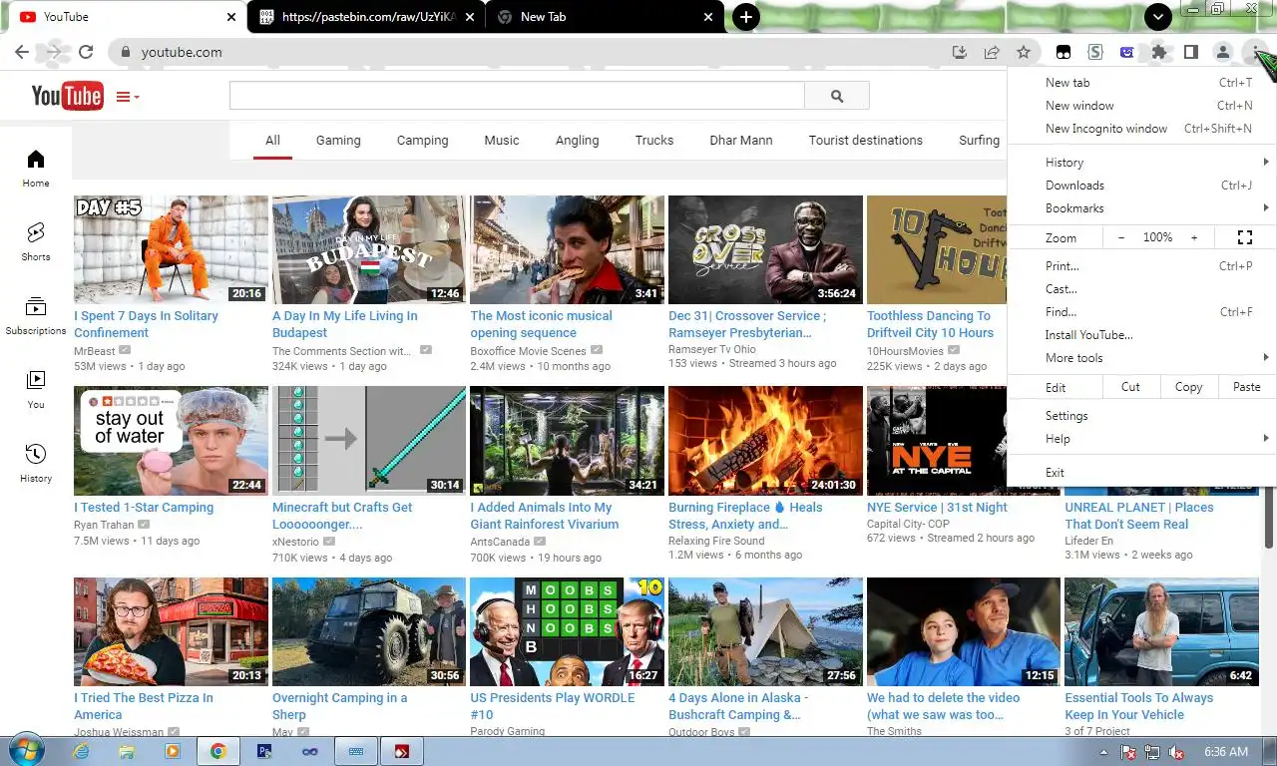
Task: Open Subscriptions in the sidebar
Action: coord(36,315)
